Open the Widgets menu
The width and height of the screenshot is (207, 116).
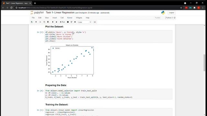click(79, 18)
